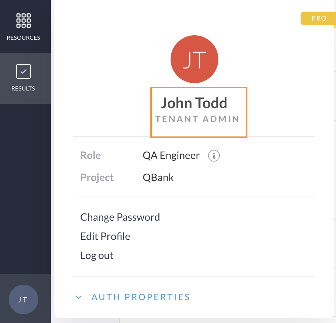The image size is (336, 323).
Task: Select the John Todd name text
Action: (194, 103)
